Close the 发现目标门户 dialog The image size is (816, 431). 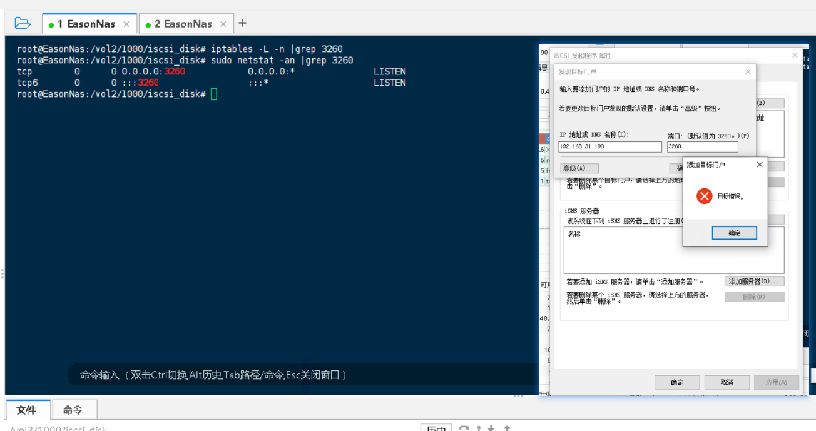[x=748, y=72]
